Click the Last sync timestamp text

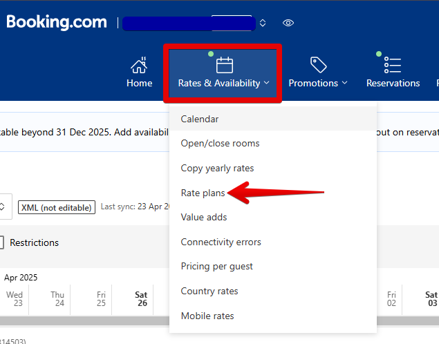tap(135, 207)
